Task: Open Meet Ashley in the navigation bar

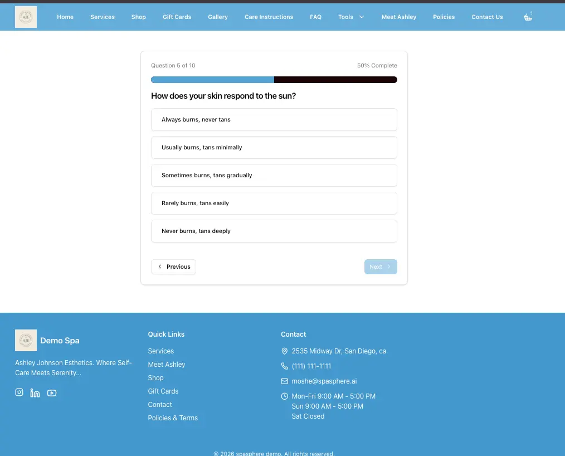Action: 398,17
